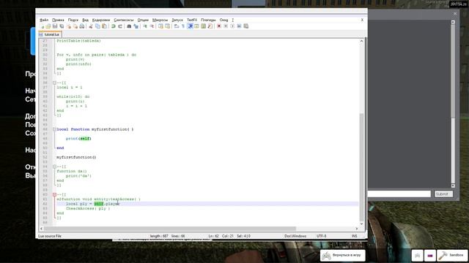Click the Zoom In toolbar icon
The height and width of the screenshot is (263, 469).
coord(145,26)
